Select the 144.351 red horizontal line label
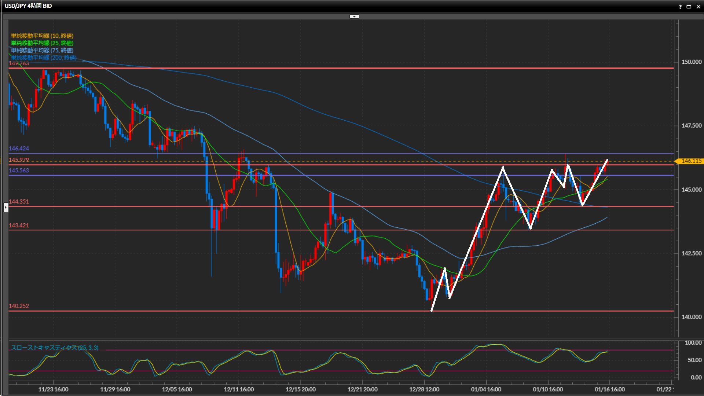704x396 pixels. point(19,202)
